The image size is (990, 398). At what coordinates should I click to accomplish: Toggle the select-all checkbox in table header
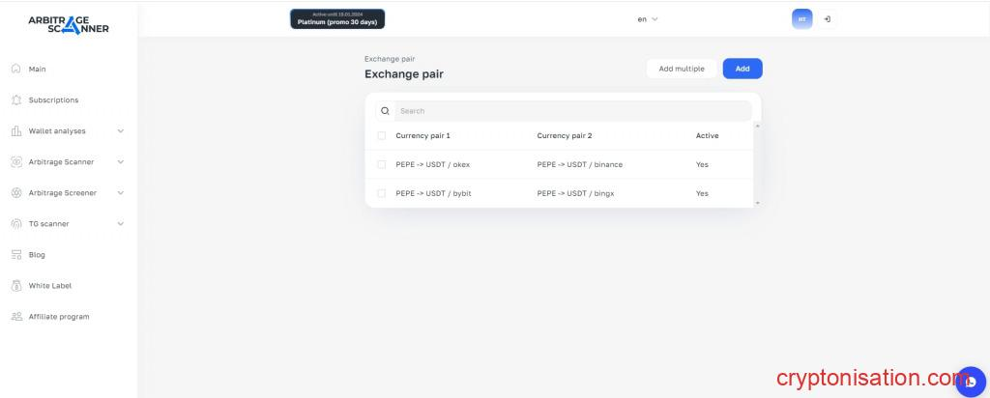pos(382,135)
